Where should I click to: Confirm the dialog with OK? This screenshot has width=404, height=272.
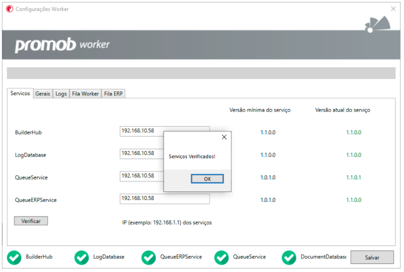pyautogui.click(x=207, y=179)
